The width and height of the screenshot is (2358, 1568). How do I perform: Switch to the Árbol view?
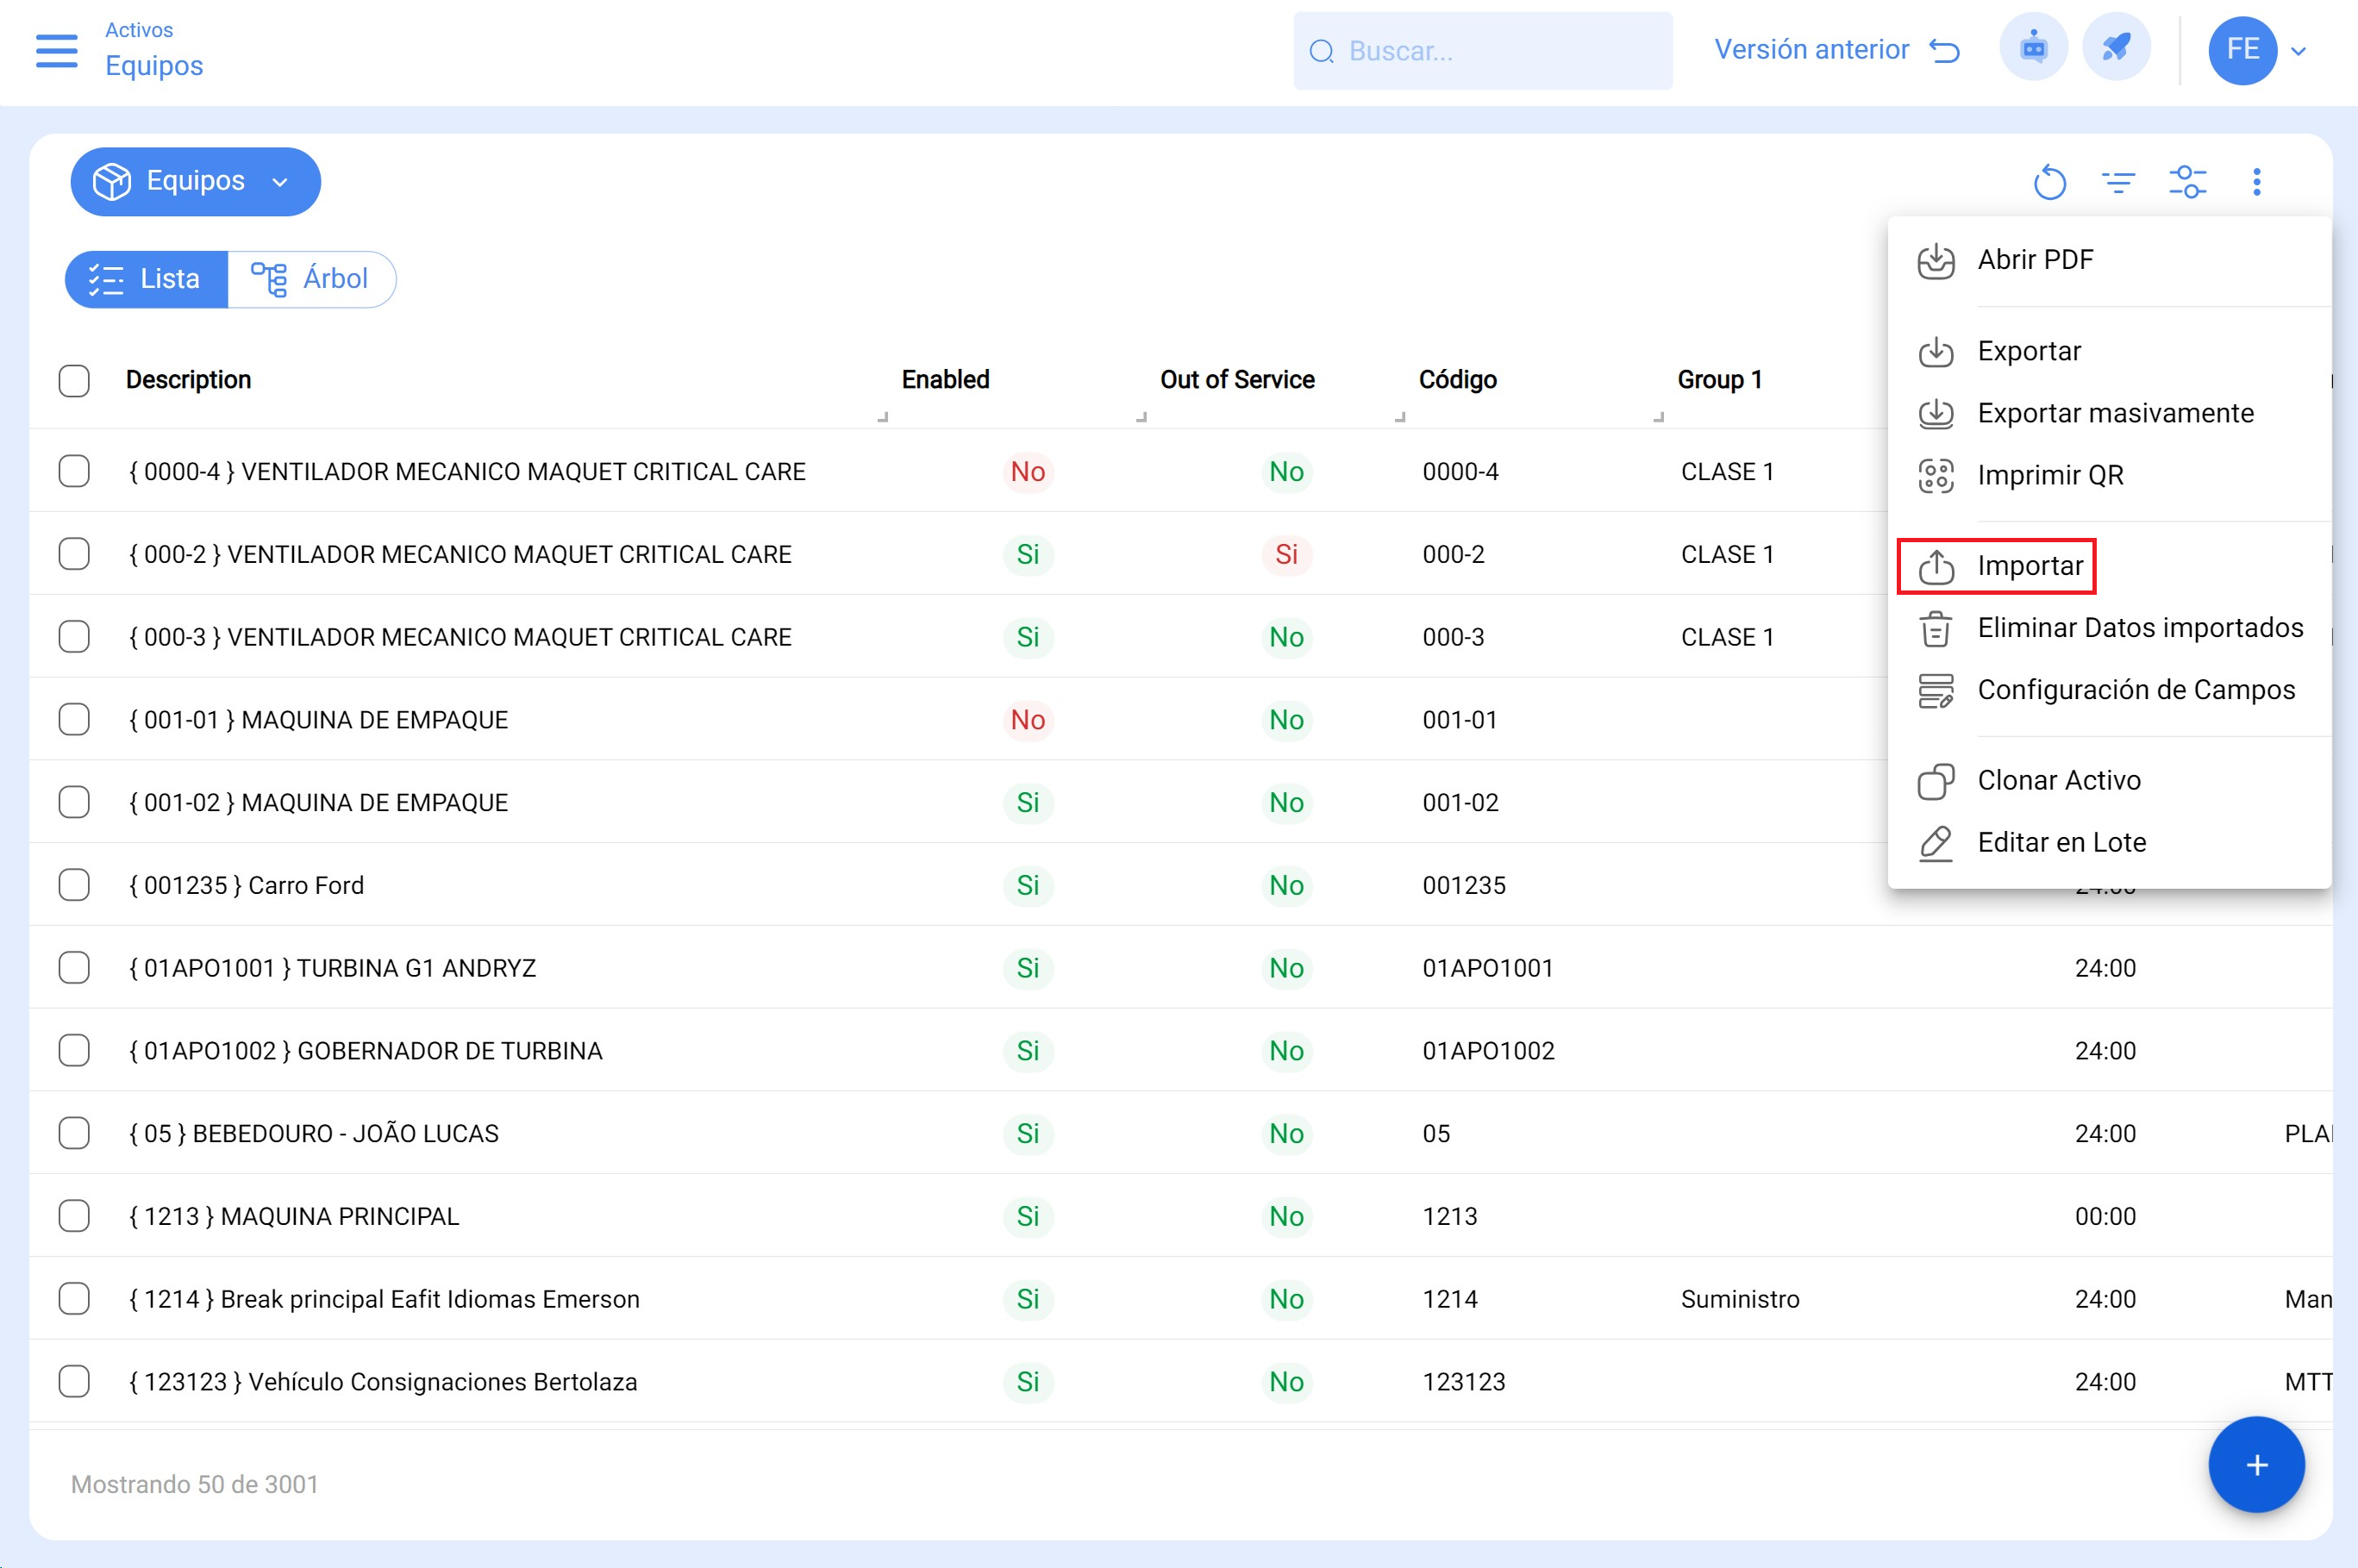[312, 279]
